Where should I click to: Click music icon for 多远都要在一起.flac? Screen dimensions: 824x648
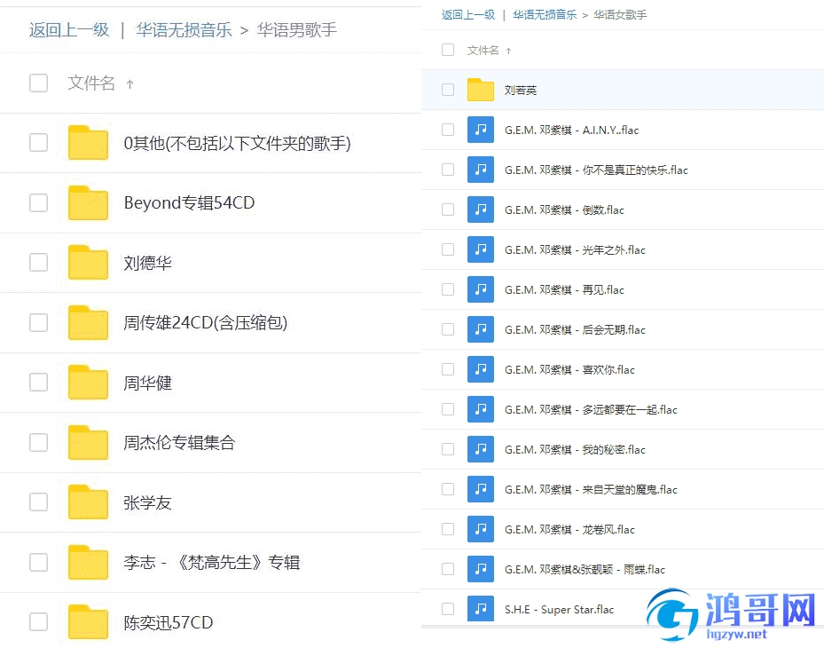coord(481,409)
